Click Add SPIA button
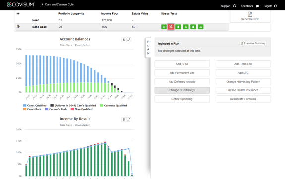 (182, 64)
